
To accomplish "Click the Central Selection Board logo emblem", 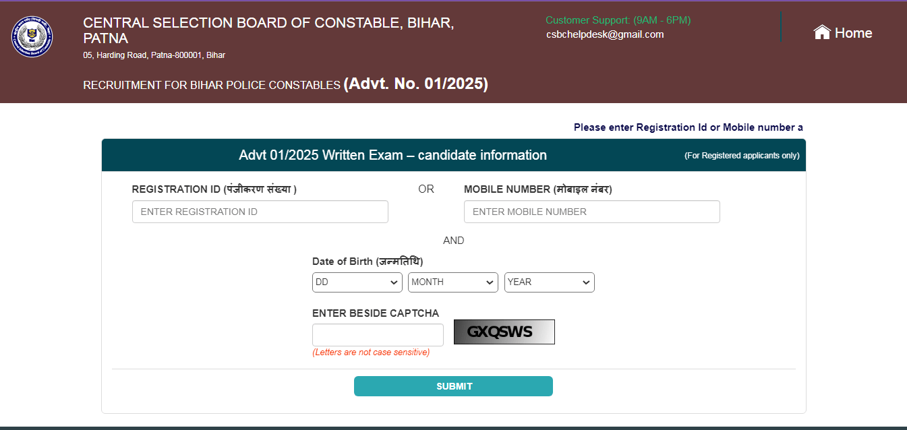I will click(x=32, y=36).
